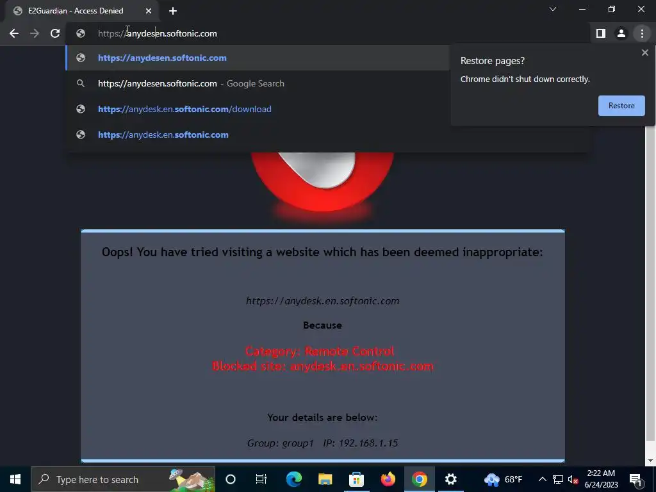Dismiss the Restore pages popup
The image size is (656, 492).
[x=644, y=53]
